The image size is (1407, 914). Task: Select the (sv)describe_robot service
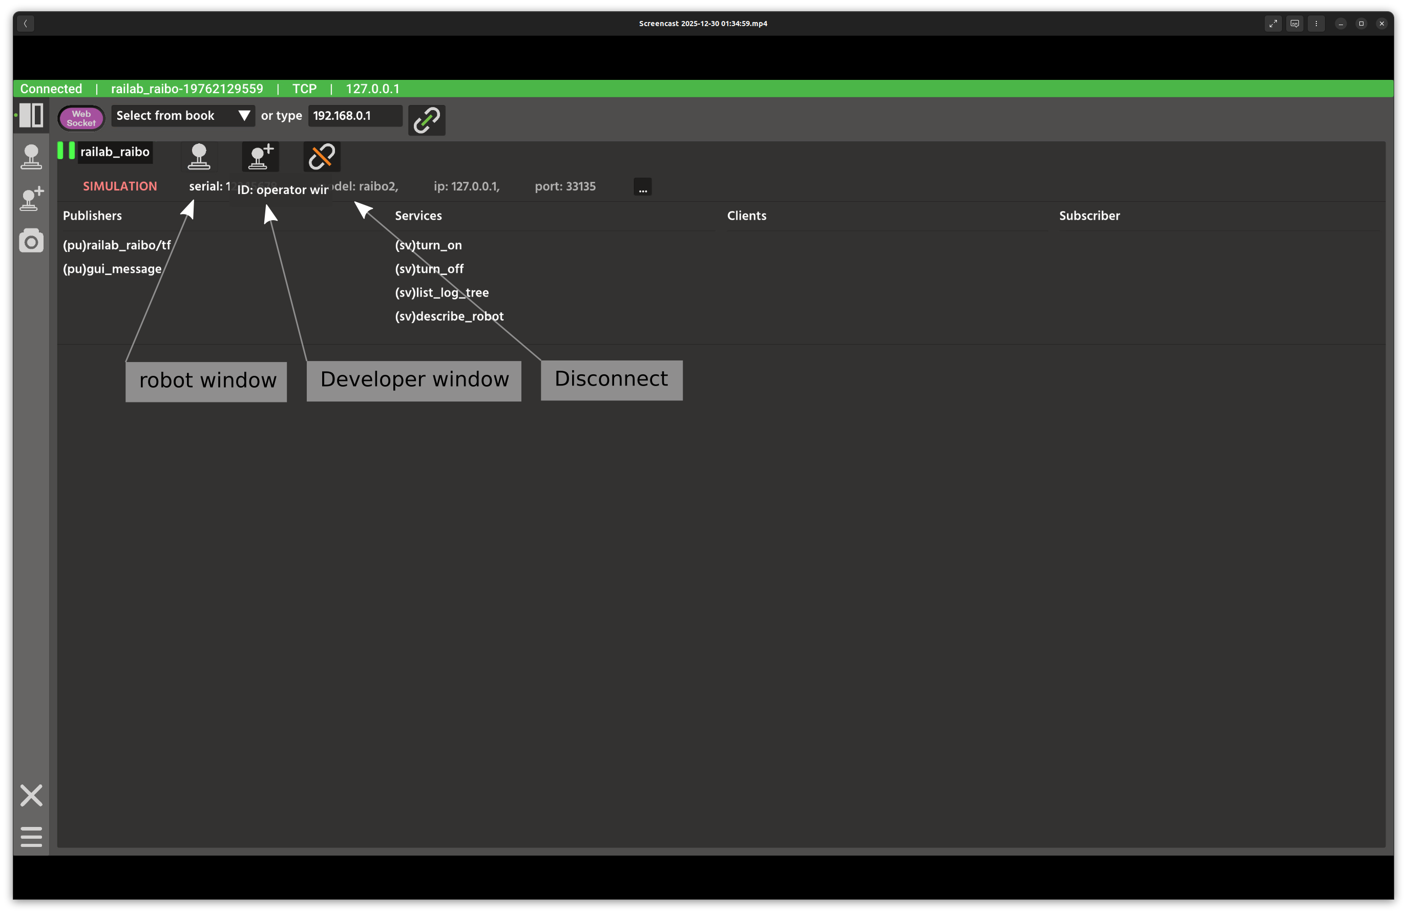pos(449,316)
